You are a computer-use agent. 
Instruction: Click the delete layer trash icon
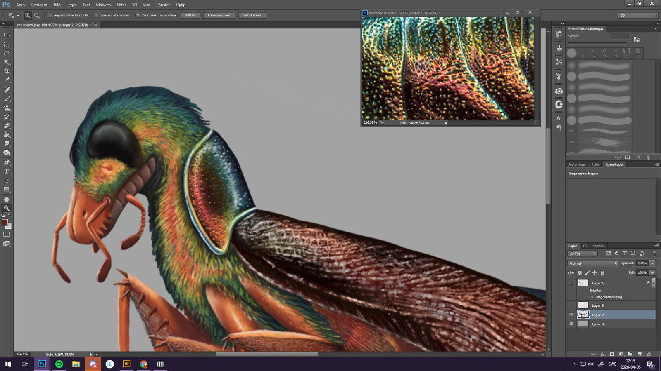649,354
